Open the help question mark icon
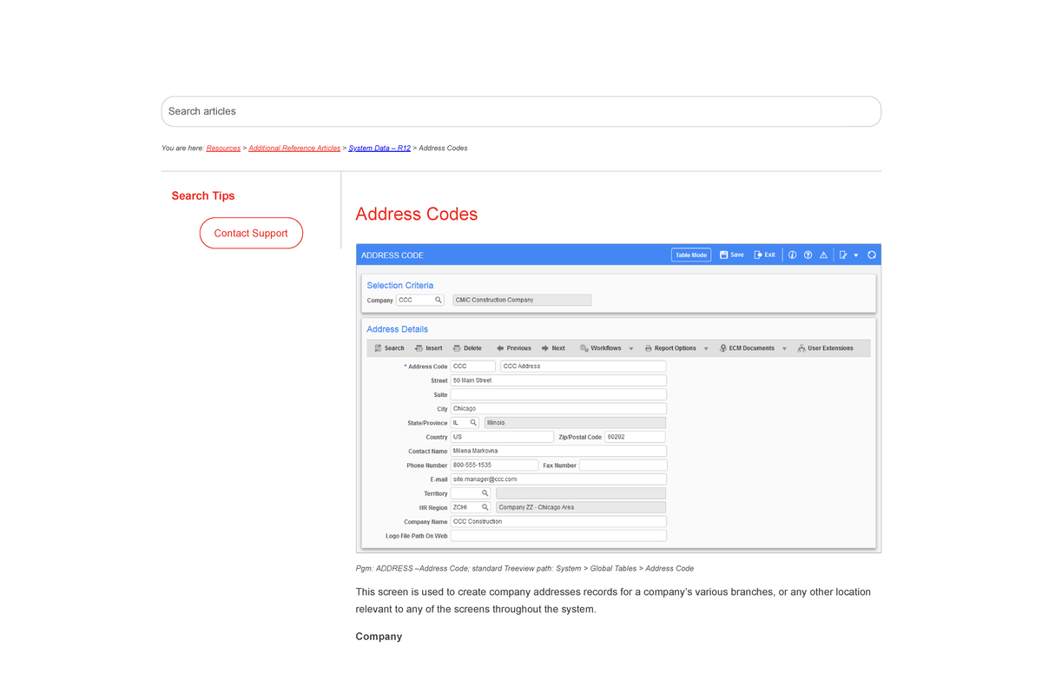This screenshot has height=674, width=1042. click(808, 254)
